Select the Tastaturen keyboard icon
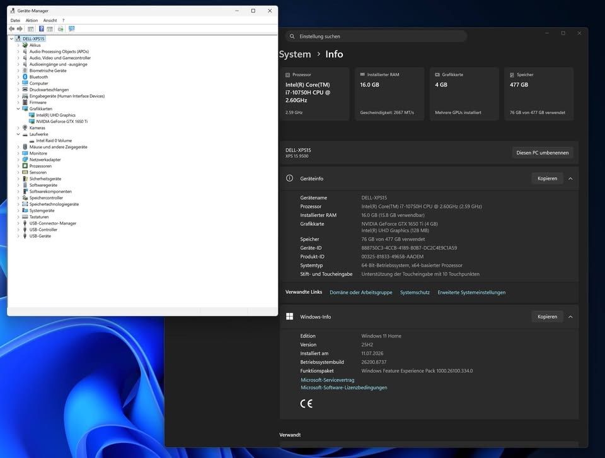This screenshot has height=458, width=605. pyautogui.click(x=25, y=217)
